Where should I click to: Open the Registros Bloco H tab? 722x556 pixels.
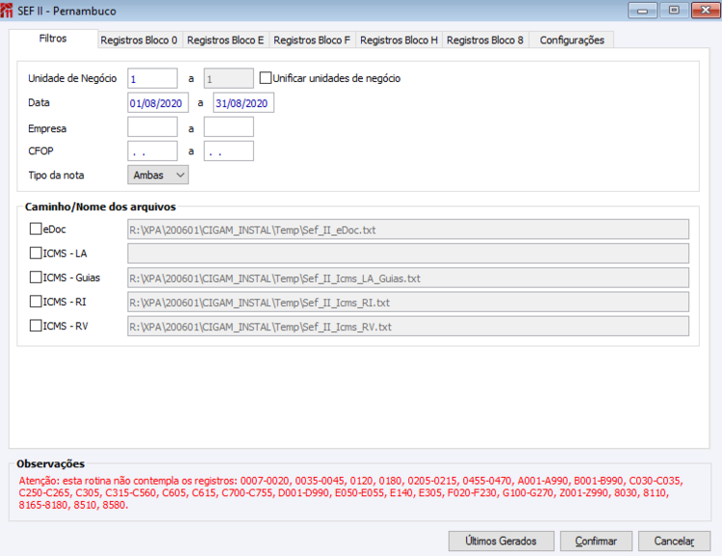point(399,40)
